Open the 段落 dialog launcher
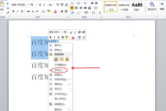Image resolution: width=166 pixels, height=111 pixels. click(x=101, y=17)
